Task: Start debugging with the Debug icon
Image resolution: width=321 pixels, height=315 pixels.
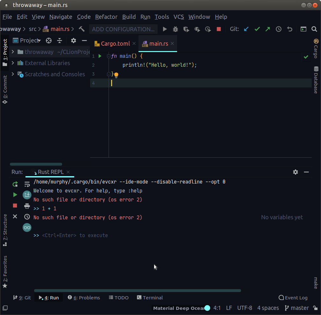Action: click(175, 29)
